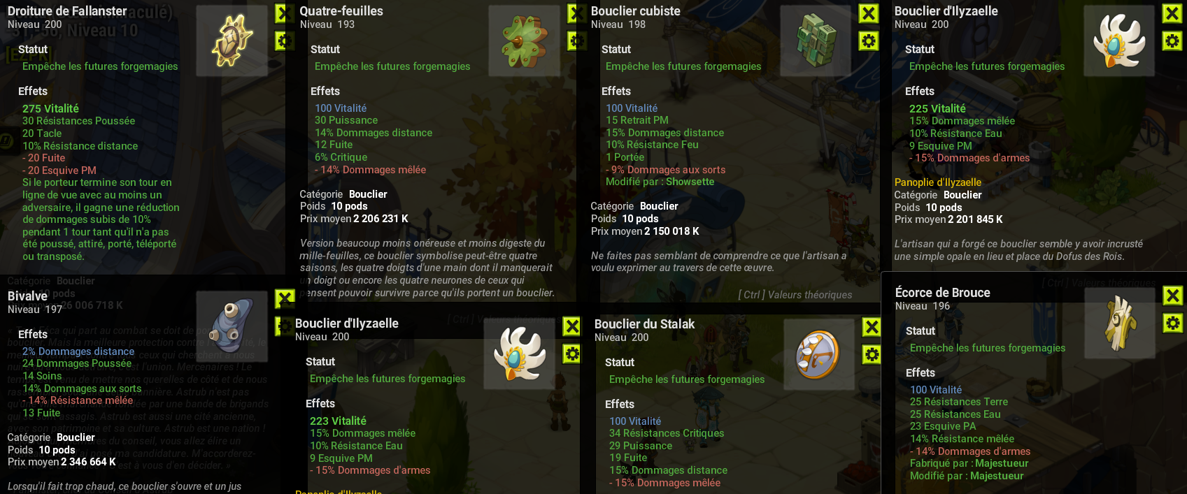Open gear options on top-right Bouclier d'Ilyzaelle
The height and width of the screenshot is (494, 1187).
(1172, 41)
